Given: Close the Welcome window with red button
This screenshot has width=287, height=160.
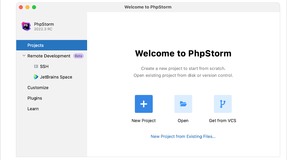Looking at the screenshot, I should pyautogui.click(x=21, y=7).
